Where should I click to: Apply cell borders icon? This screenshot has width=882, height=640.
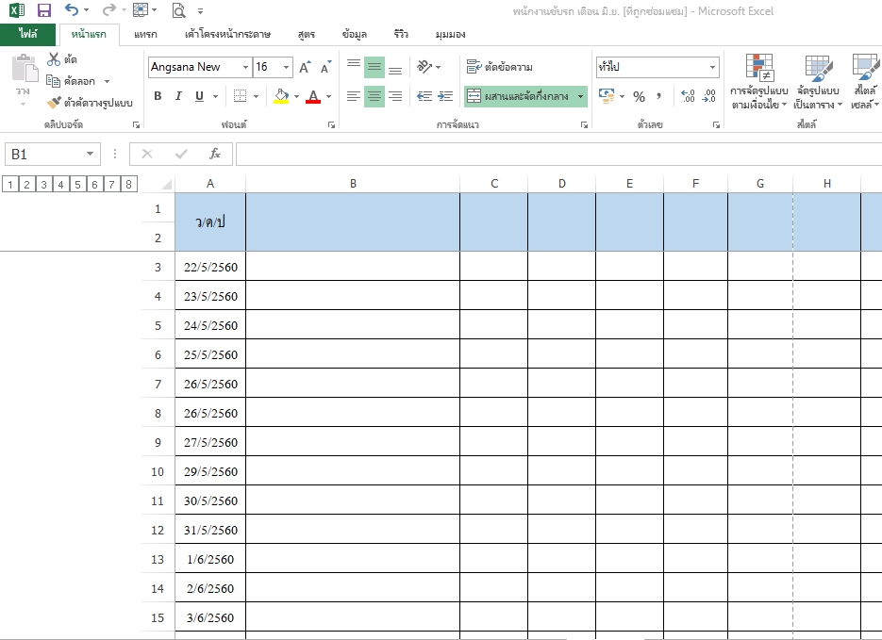pos(241,96)
